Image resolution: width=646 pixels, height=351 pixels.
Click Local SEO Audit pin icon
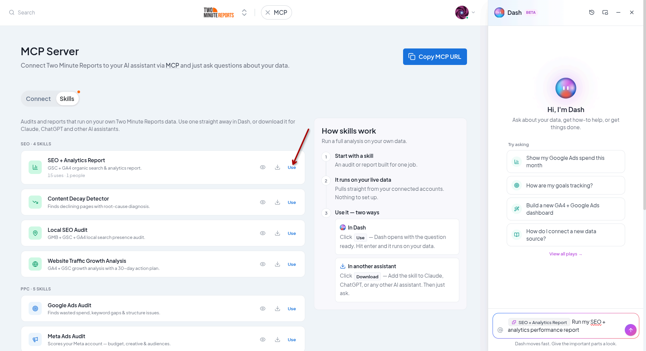click(35, 233)
